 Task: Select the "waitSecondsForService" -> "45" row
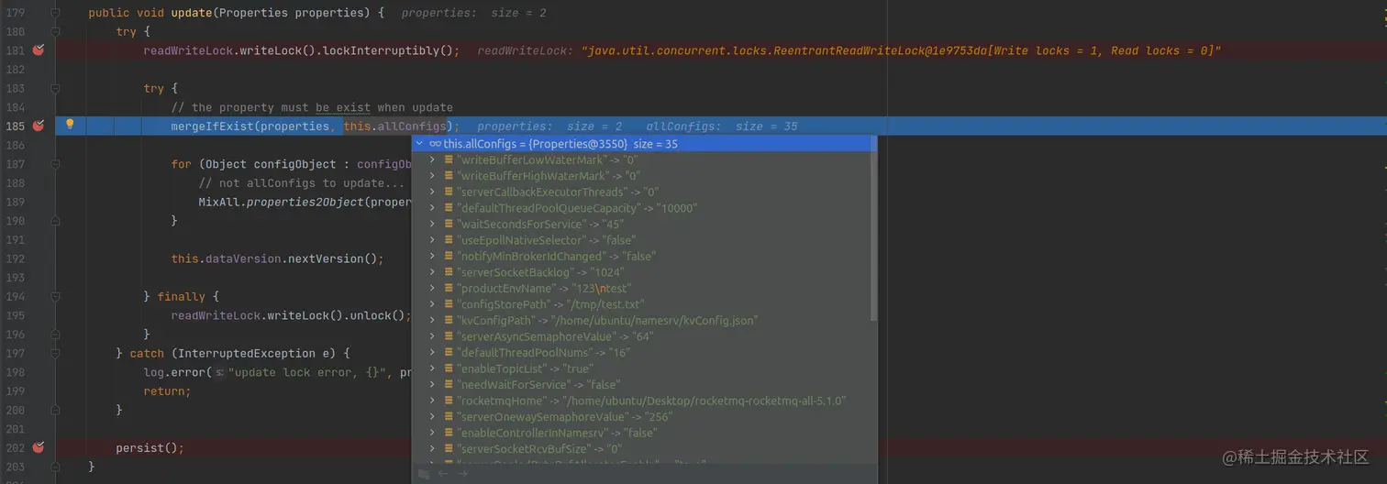[539, 224]
